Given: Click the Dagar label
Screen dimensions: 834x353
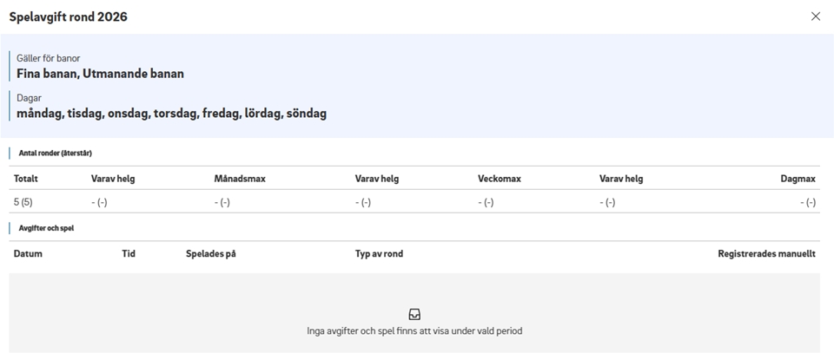Looking at the screenshot, I should point(29,98).
